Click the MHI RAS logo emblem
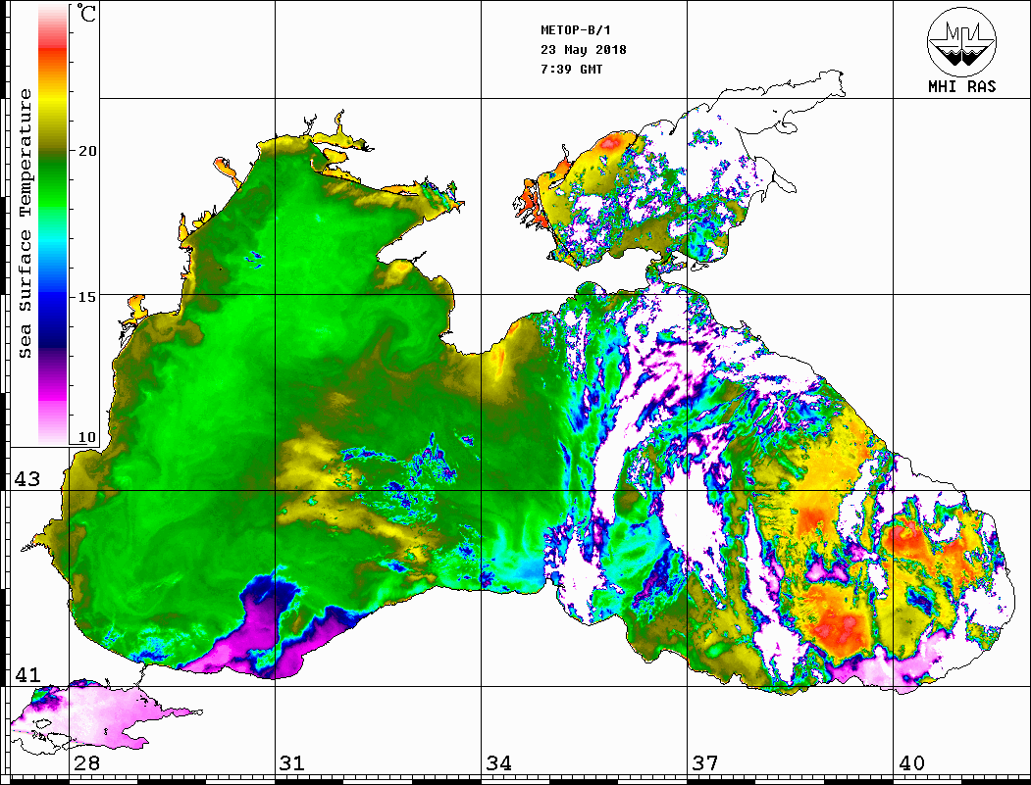This screenshot has height=785, width=1031. [961, 41]
